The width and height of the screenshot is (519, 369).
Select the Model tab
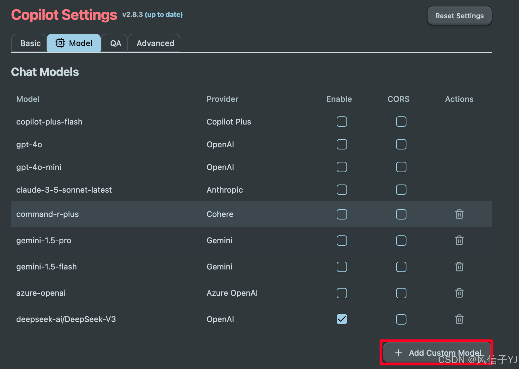(74, 43)
